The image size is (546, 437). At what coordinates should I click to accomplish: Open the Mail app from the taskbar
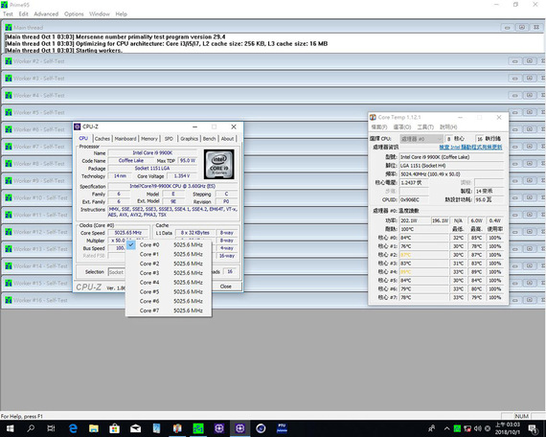pos(135,428)
